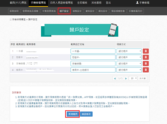Click the user profile icon 手機條碼

tap(143, 3)
